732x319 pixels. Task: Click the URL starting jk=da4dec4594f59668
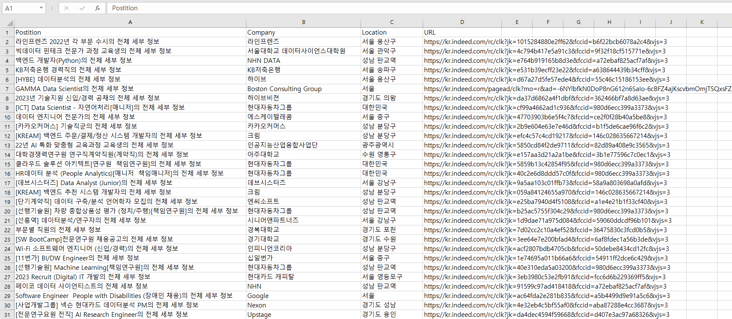547,315
